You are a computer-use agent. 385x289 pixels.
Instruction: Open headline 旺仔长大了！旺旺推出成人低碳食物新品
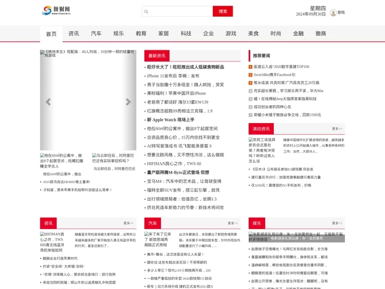186,67
